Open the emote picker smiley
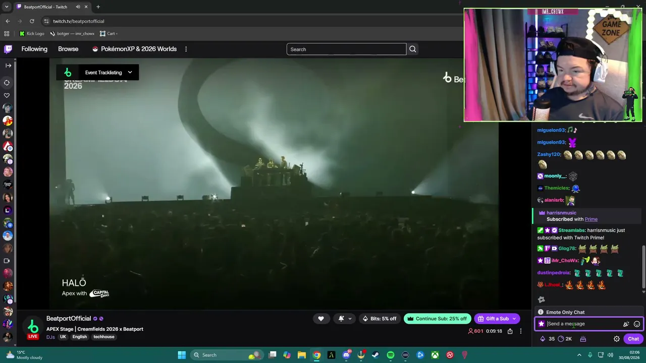646x363 pixels. tap(637, 324)
